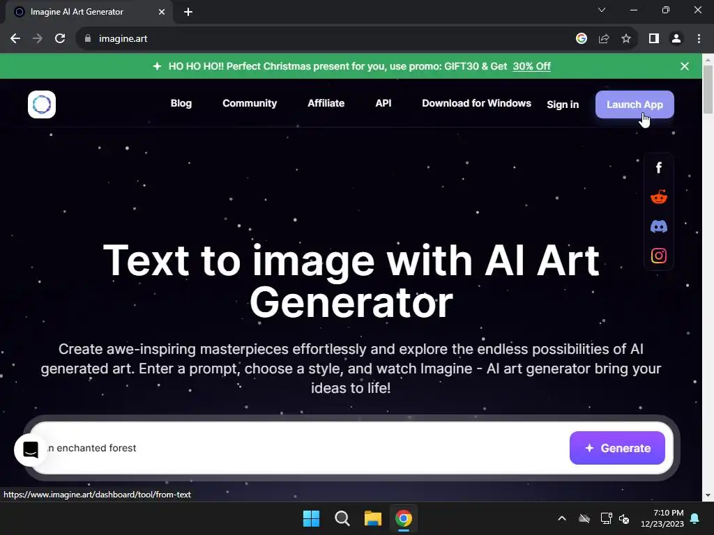
Task: Open the API page
Action: [383, 103]
